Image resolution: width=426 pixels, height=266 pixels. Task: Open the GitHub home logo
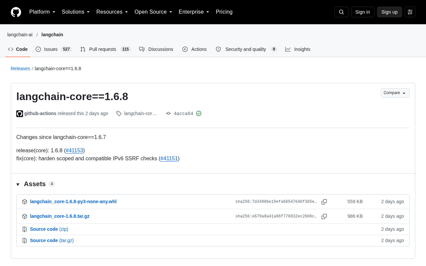(16, 12)
